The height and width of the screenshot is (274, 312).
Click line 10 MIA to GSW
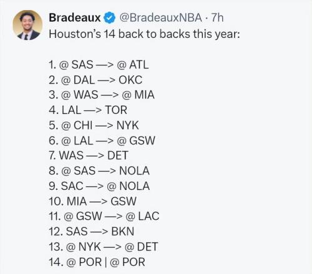(93, 201)
